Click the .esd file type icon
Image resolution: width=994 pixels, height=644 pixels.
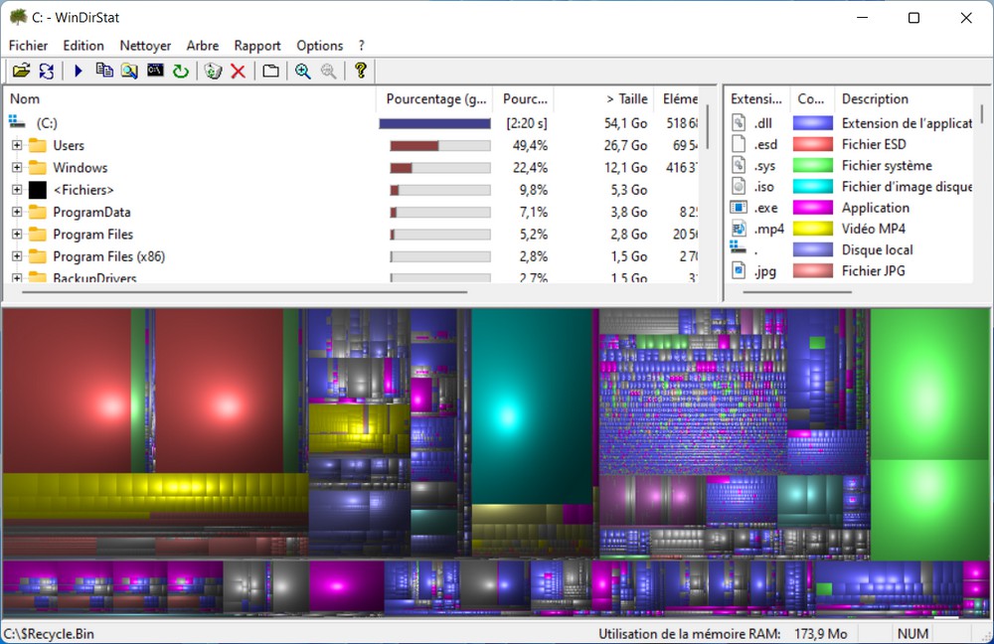pyautogui.click(x=739, y=144)
